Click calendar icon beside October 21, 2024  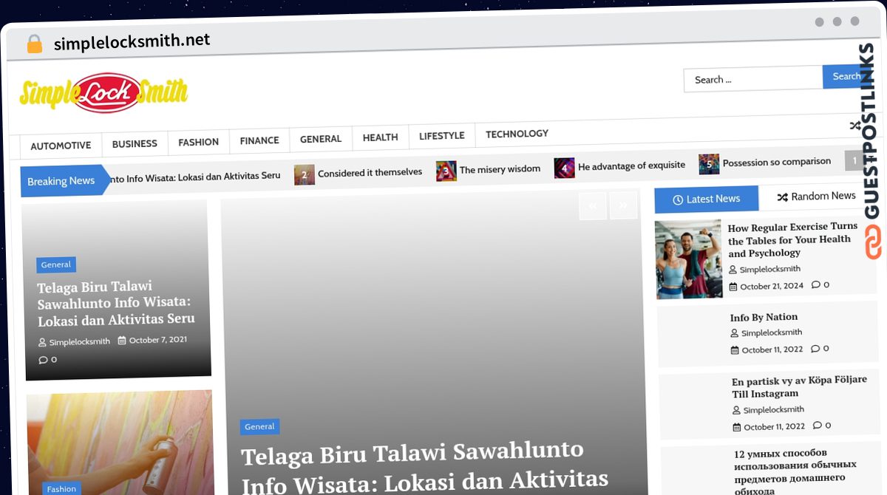point(733,287)
